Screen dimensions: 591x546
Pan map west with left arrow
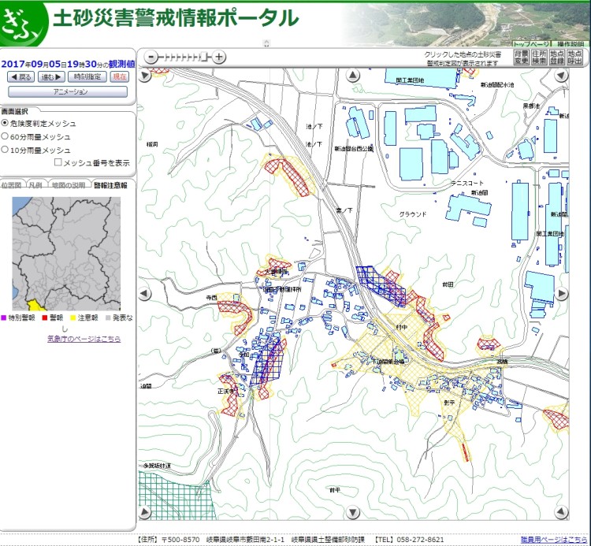tap(144, 294)
